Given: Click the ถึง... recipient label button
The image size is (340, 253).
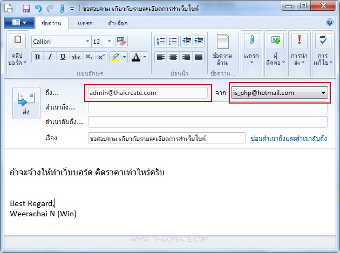Looking at the screenshot, I should pyautogui.click(x=52, y=93).
